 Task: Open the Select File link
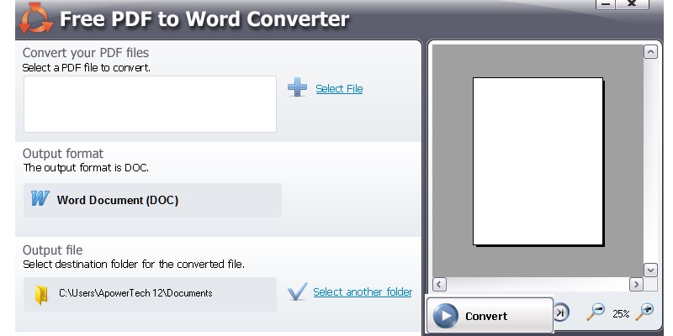coord(339,89)
